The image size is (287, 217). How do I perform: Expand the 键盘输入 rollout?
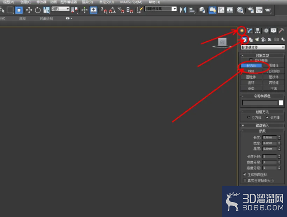coord(262,125)
